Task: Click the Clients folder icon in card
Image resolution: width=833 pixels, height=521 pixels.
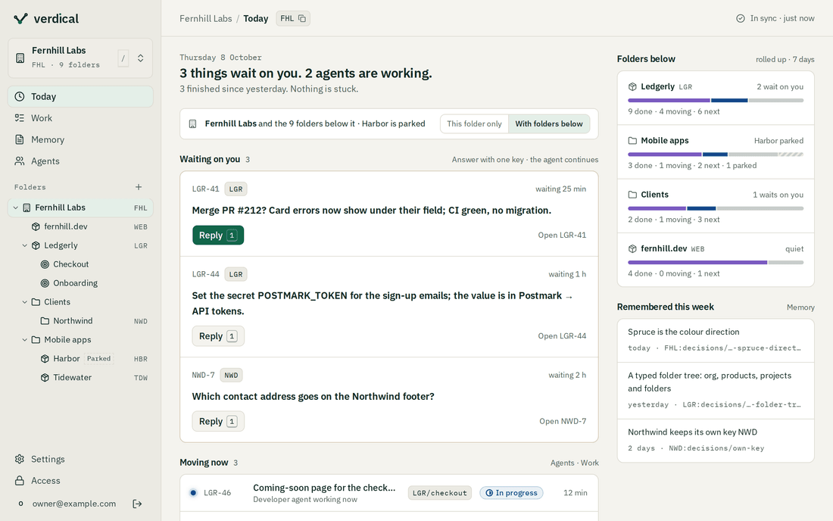Action: tap(632, 195)
